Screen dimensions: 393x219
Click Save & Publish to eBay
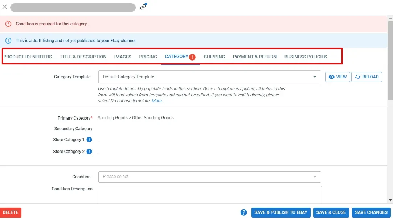click(x=281, y=212)
